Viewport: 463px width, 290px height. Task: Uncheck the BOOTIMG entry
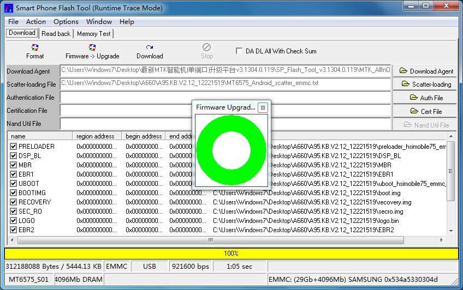click(x=14, y=193)
